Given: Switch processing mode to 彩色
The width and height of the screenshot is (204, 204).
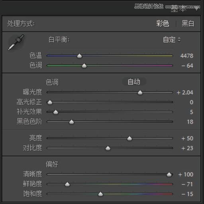Looking at the screenshot, I should (x=163, y=23).
